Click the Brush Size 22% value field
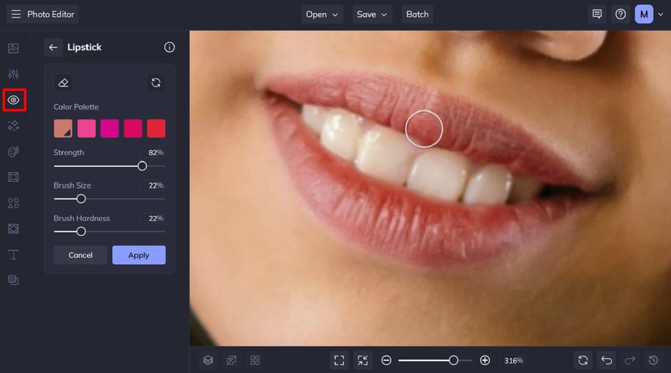671x373 pixels. pyautogui.click(x=153, y=185)
